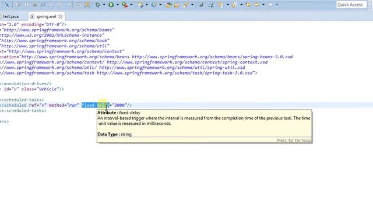The height and width of the screenshot is (210, 373).
Task: Click the Forward navigation arrow
Action: coord(270,5)
